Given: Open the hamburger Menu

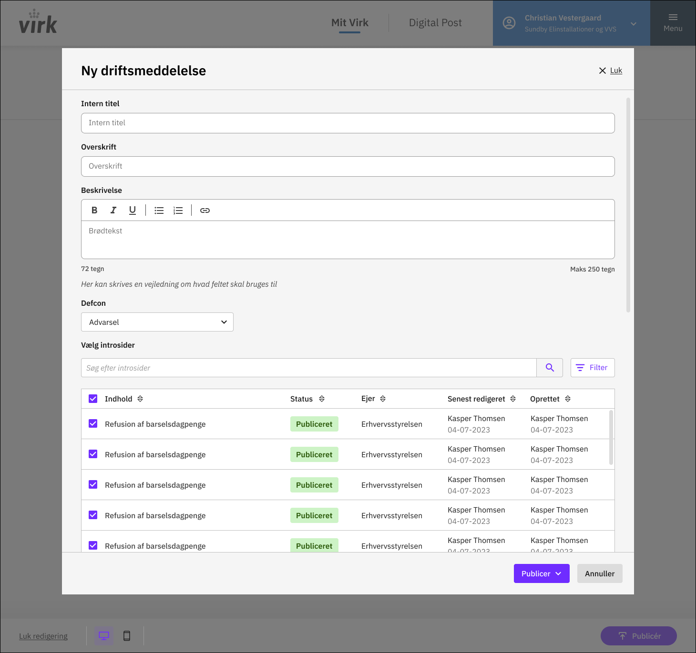Looking at the screenshot, I should coord(673,23).
